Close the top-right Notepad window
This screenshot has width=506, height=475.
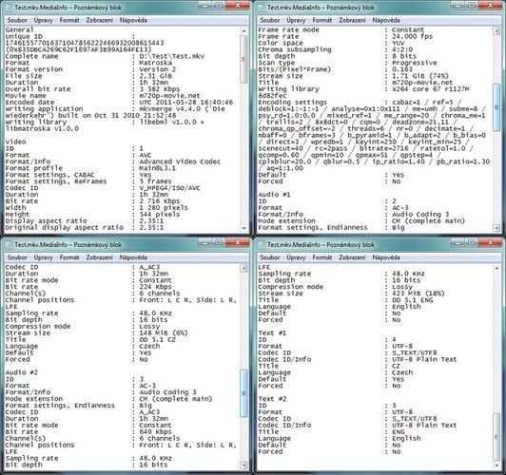click(491, 5)
